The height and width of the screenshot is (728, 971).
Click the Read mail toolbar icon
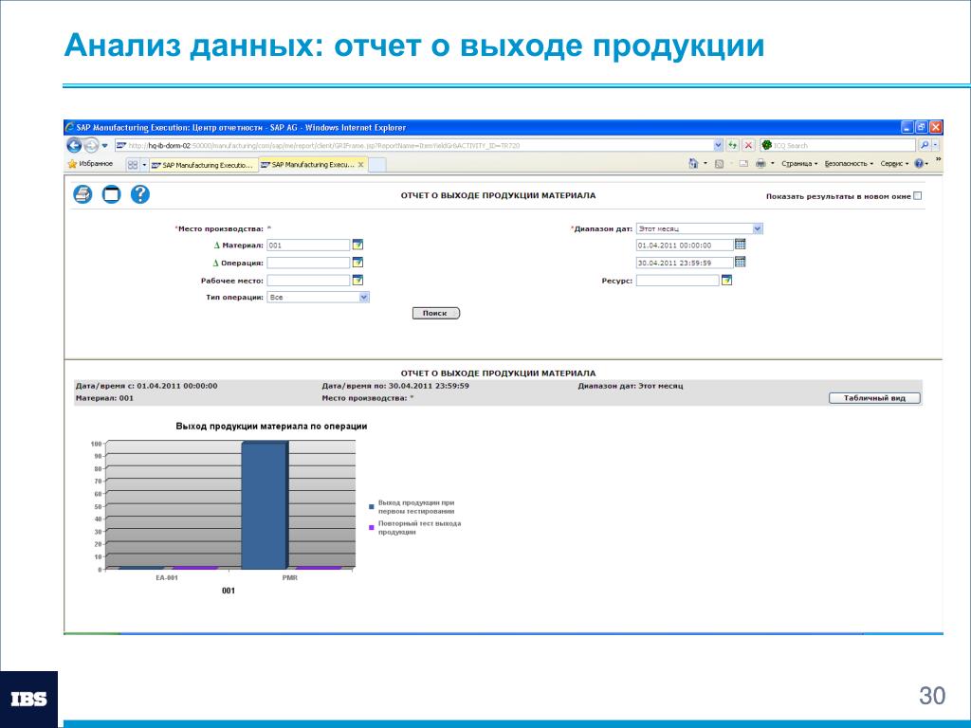point(743,164)
